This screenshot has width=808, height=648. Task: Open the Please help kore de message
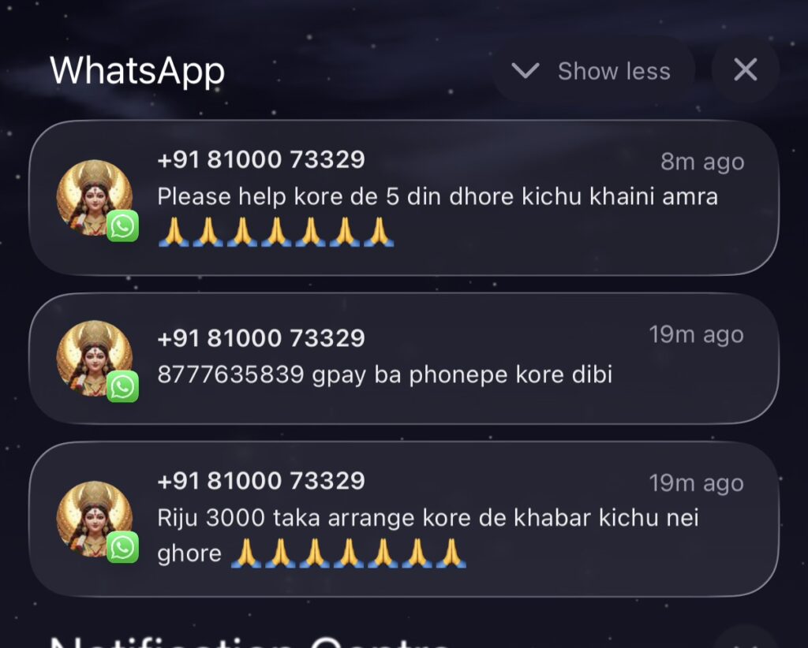click(x=437, y=196)
